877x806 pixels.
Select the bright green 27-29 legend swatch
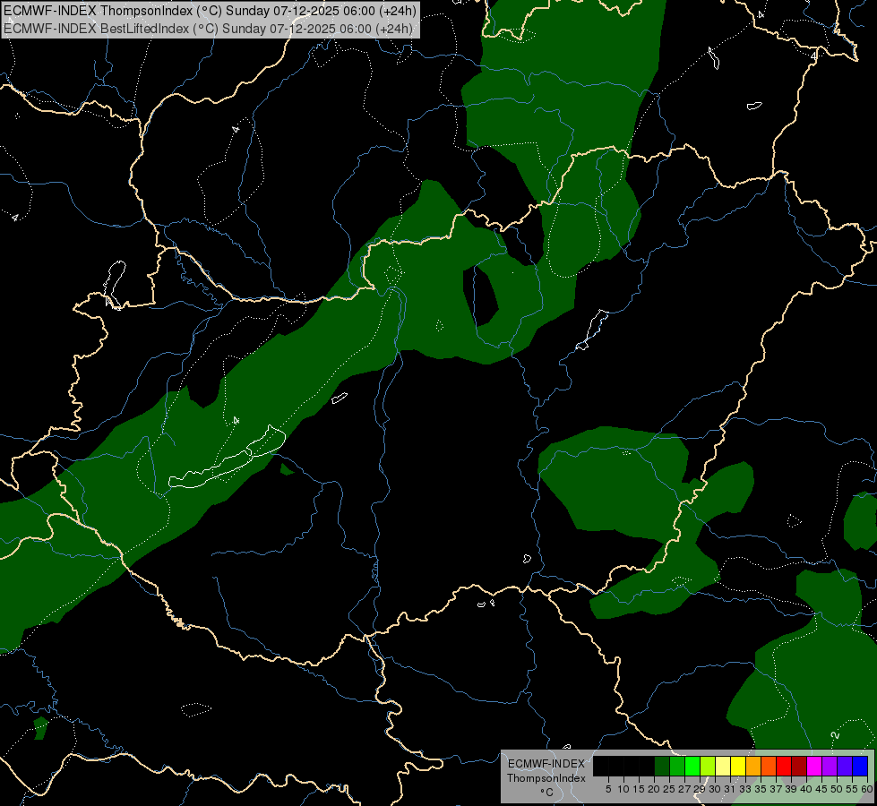click(x=692, y=766)
